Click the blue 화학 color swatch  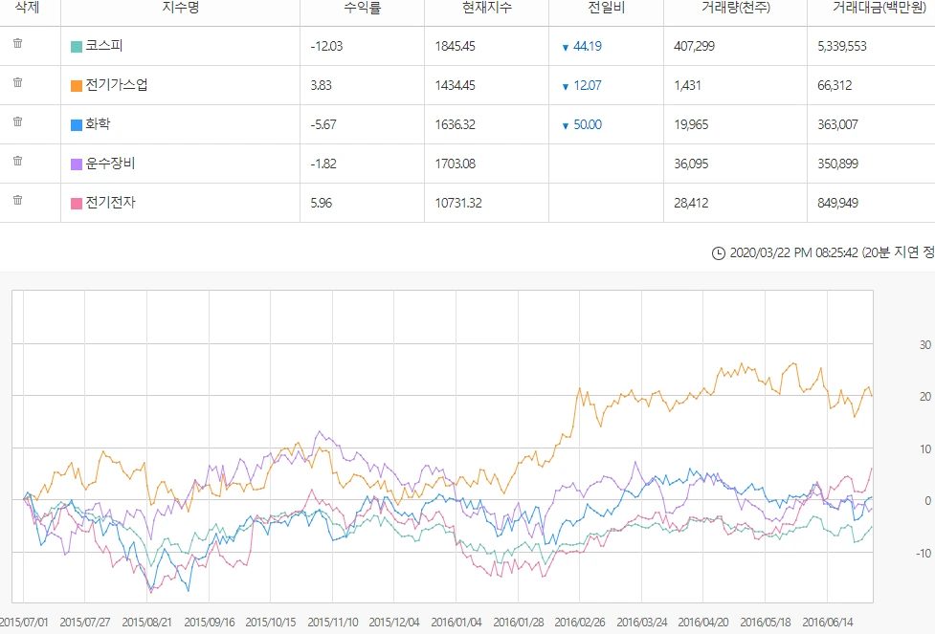point(77,125)
